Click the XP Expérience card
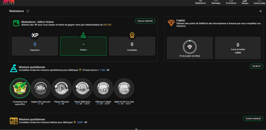Viewport: 266px width, 130px height. pyautogui.click(x=35, y=46)
